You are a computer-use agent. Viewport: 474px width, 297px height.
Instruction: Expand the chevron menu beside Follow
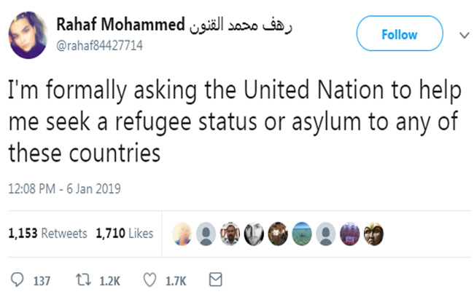(x=462, y=34)
